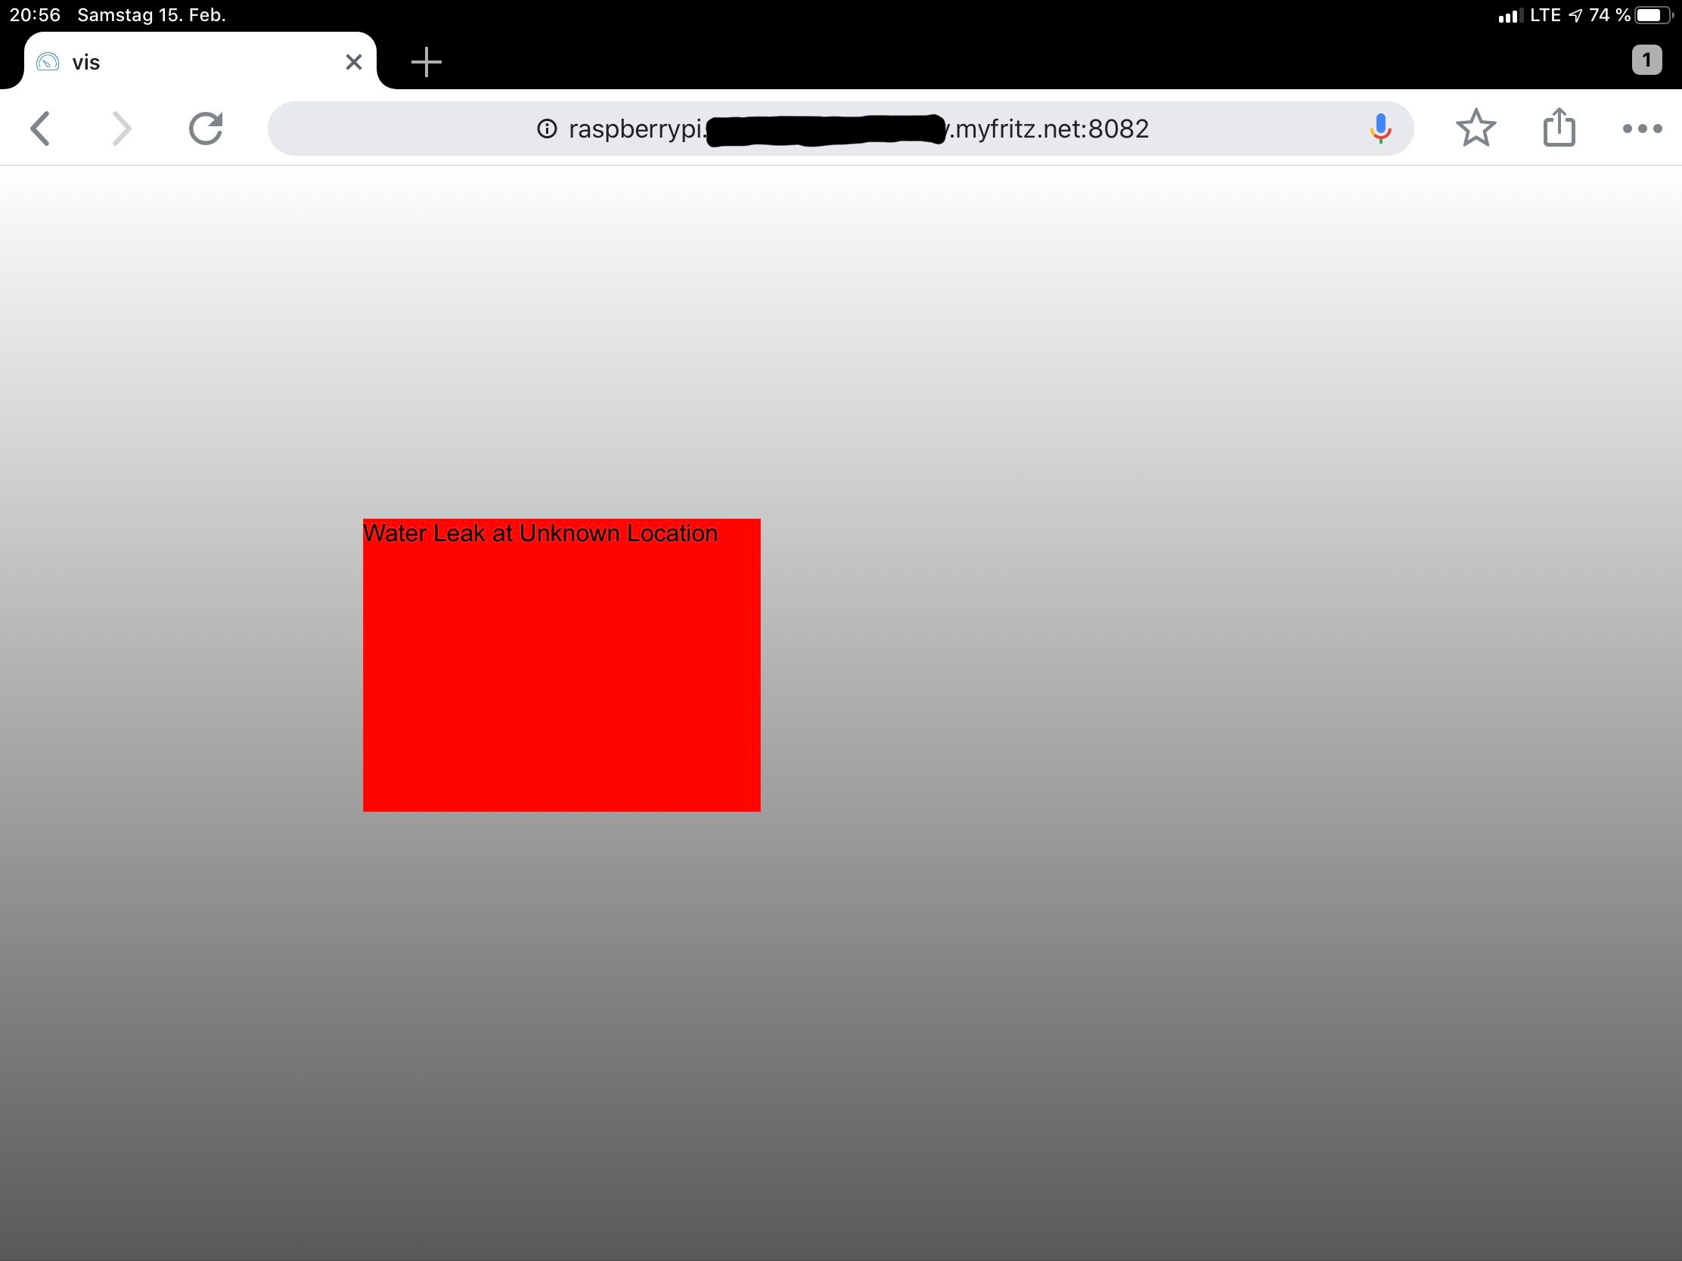Open a new tab with plus
Viewport: 1682px width, 1261px height.
[426, 61]
